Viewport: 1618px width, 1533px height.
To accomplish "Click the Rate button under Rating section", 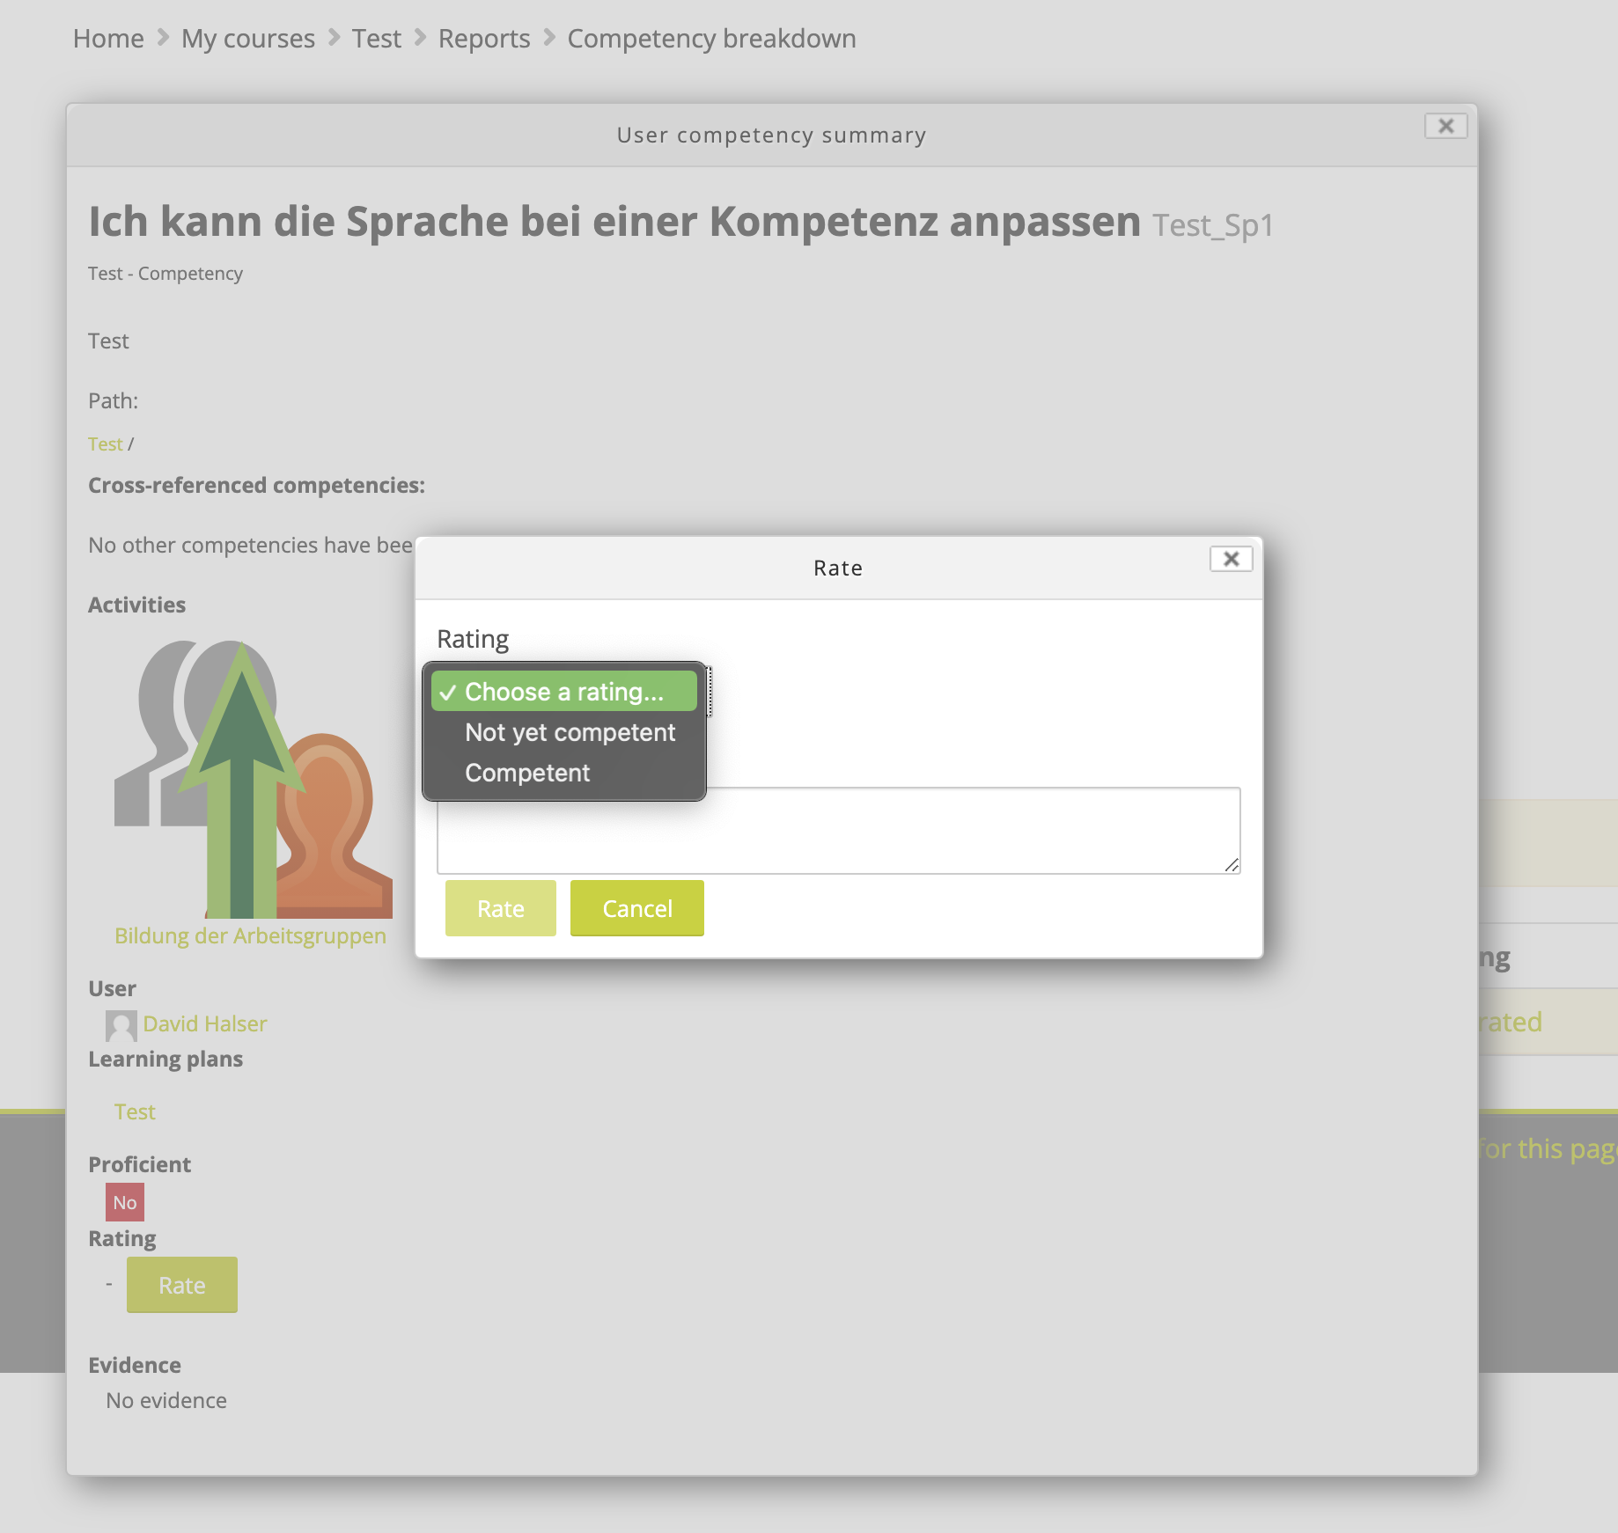I will coord(181,1285).
